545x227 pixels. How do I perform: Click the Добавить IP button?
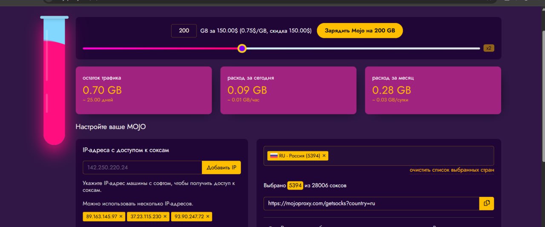click(x=221, y=167)
